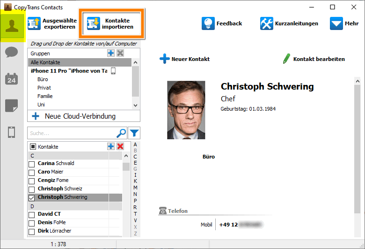Check the Cengiz Fome checkbox

(32, 181)
